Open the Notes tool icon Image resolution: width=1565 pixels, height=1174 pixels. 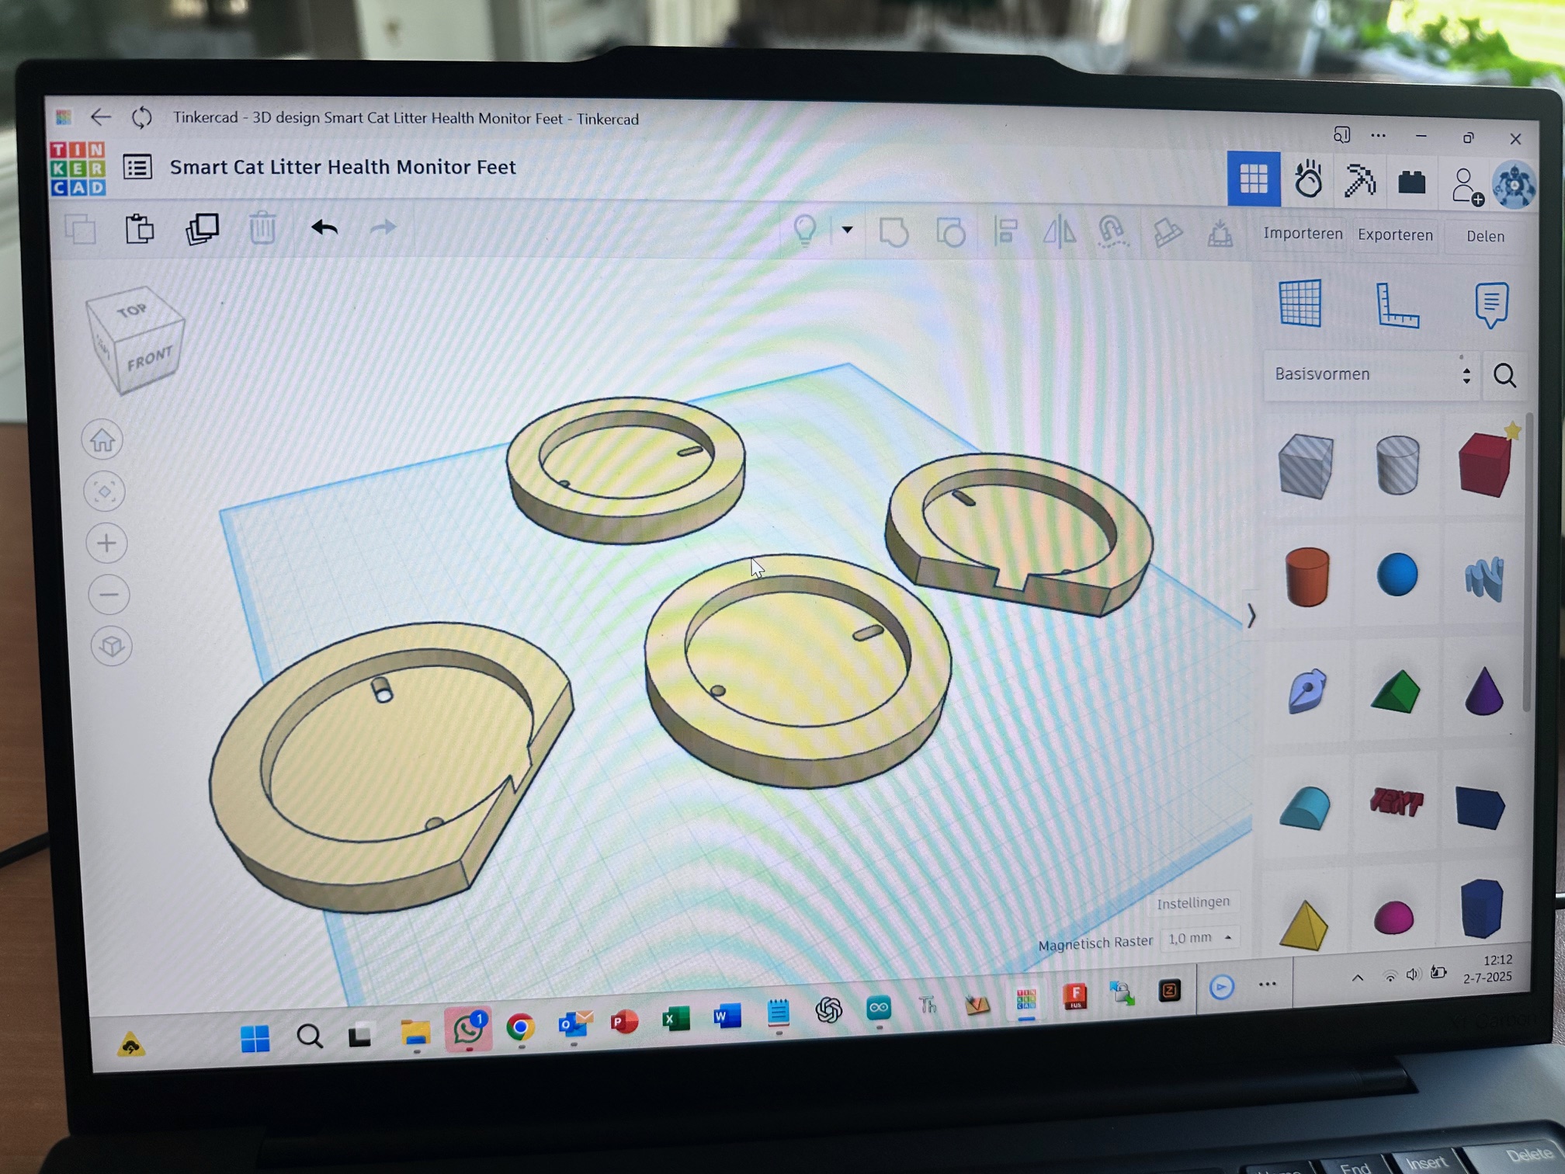pyautogui.click(x=1490, y=304)
